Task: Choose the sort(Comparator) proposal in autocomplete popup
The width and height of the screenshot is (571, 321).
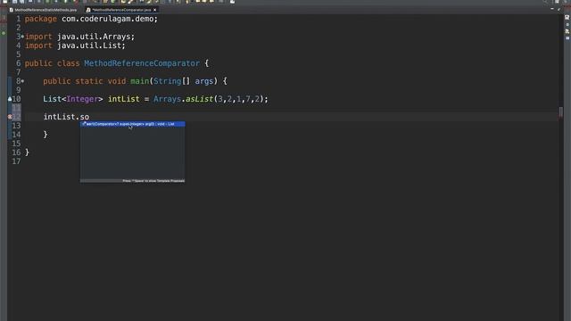Action: point(133,124)
